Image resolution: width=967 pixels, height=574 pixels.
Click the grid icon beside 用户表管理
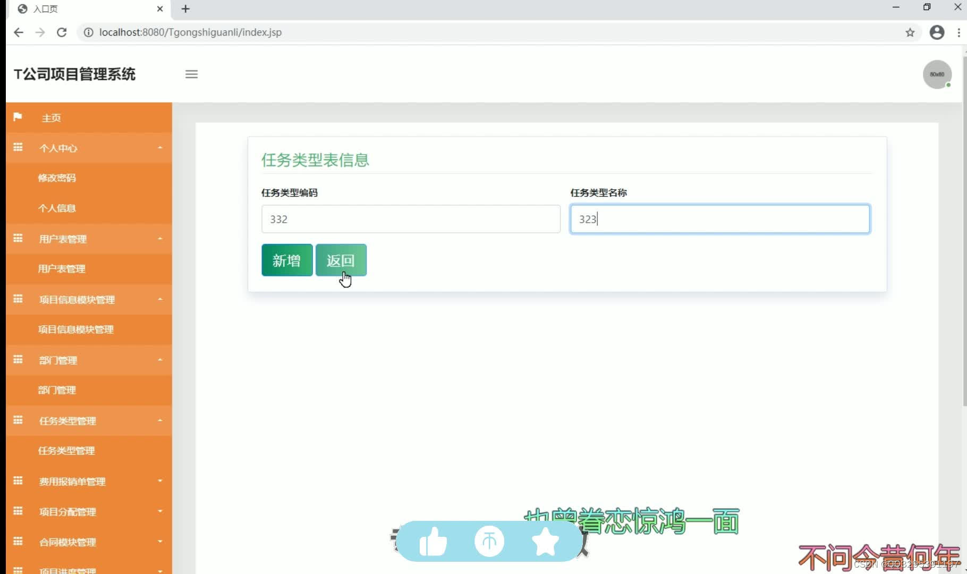point(18,238)
